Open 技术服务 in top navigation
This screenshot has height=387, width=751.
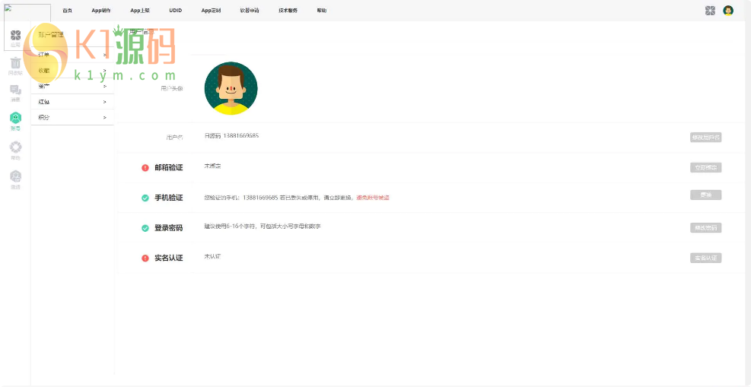coord(288,11)
